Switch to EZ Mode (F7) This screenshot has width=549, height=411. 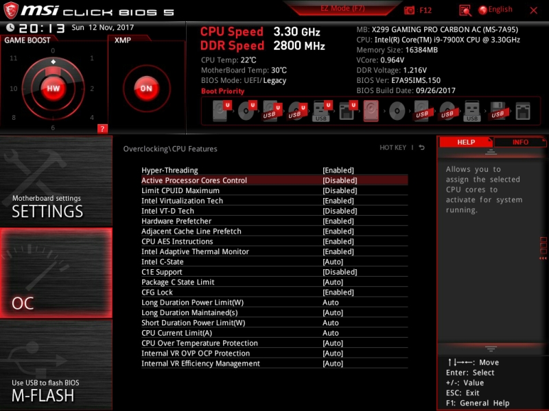[342, 8]
